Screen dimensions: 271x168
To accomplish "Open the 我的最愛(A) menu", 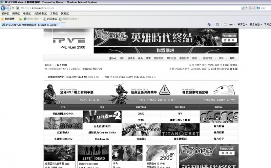I will pyautogui.click(x=40, y=14).
